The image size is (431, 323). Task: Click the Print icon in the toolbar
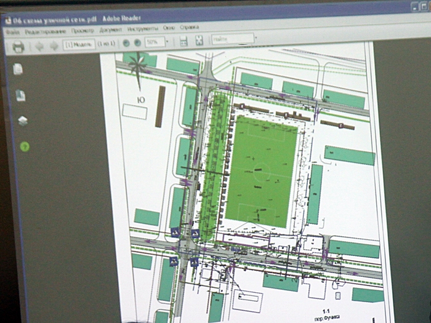click(18, 46)
